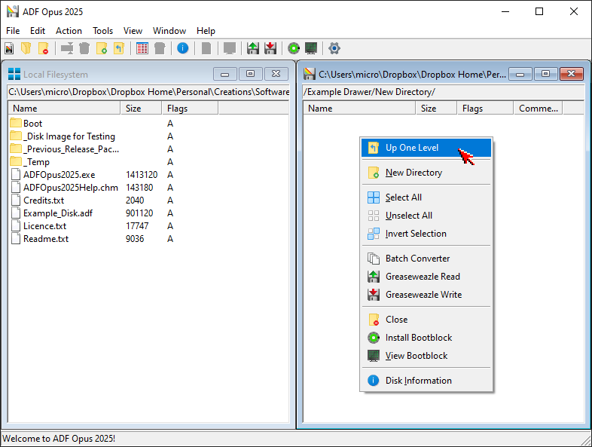Minimize the Local Filesystem child window
Image resolution: width=592 pixels, height=447 pixels.
(225, 74)
